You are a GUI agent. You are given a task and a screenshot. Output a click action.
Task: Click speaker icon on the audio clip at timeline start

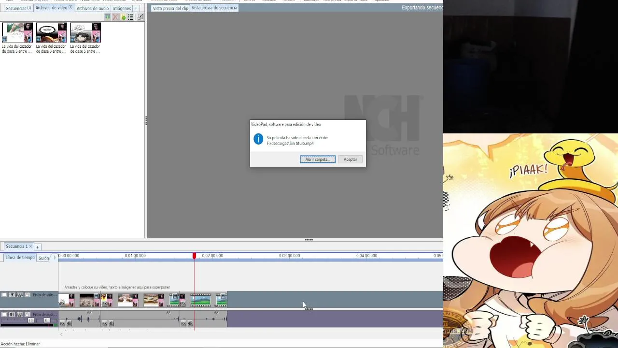click(69, 323)
